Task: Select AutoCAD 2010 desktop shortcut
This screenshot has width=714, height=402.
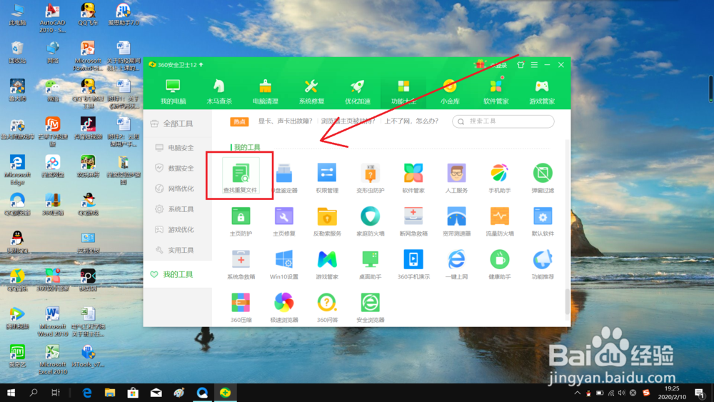Action: point(52,19)
